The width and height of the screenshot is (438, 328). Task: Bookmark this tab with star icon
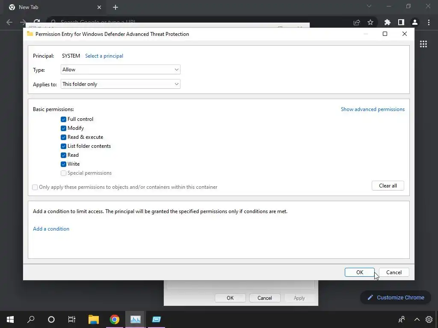370,22
